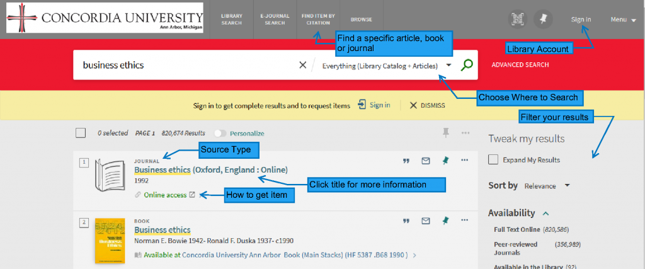Open the QR code scanner icon
Image resolution: width=645 pixels, height=269 pixels.
point(518,20)
